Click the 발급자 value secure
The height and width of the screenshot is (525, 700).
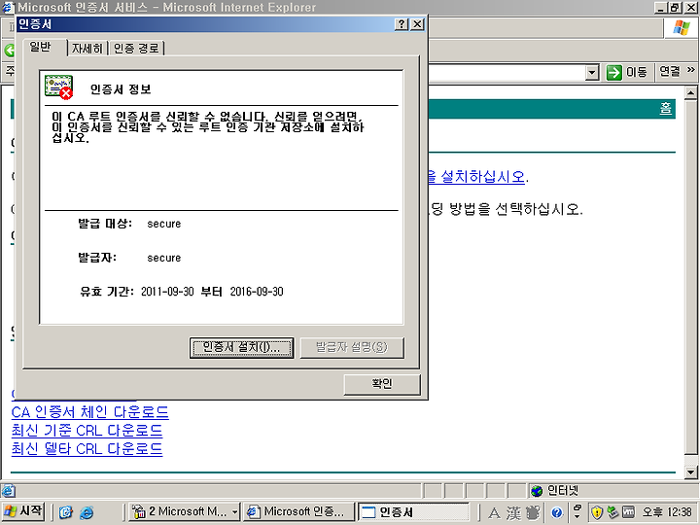click(164, 258)
